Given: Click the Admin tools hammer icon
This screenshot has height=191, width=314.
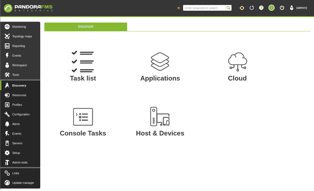Looking at the screenshot, I should click(7, 162).
